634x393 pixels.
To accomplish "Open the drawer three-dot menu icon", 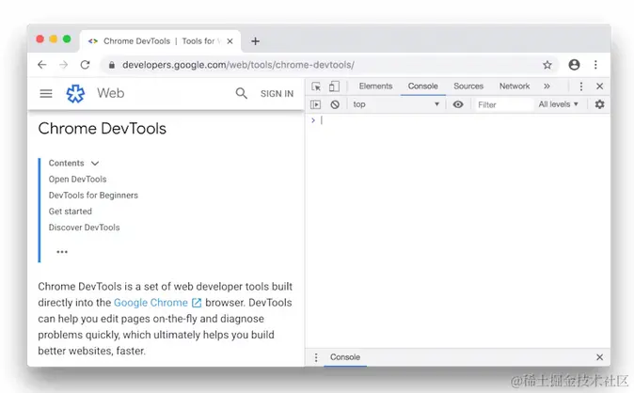I will tap(316, 357).
